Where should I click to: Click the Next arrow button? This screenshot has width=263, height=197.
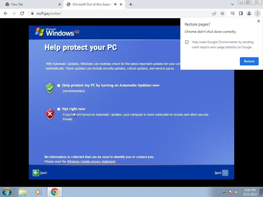[225, 173]
